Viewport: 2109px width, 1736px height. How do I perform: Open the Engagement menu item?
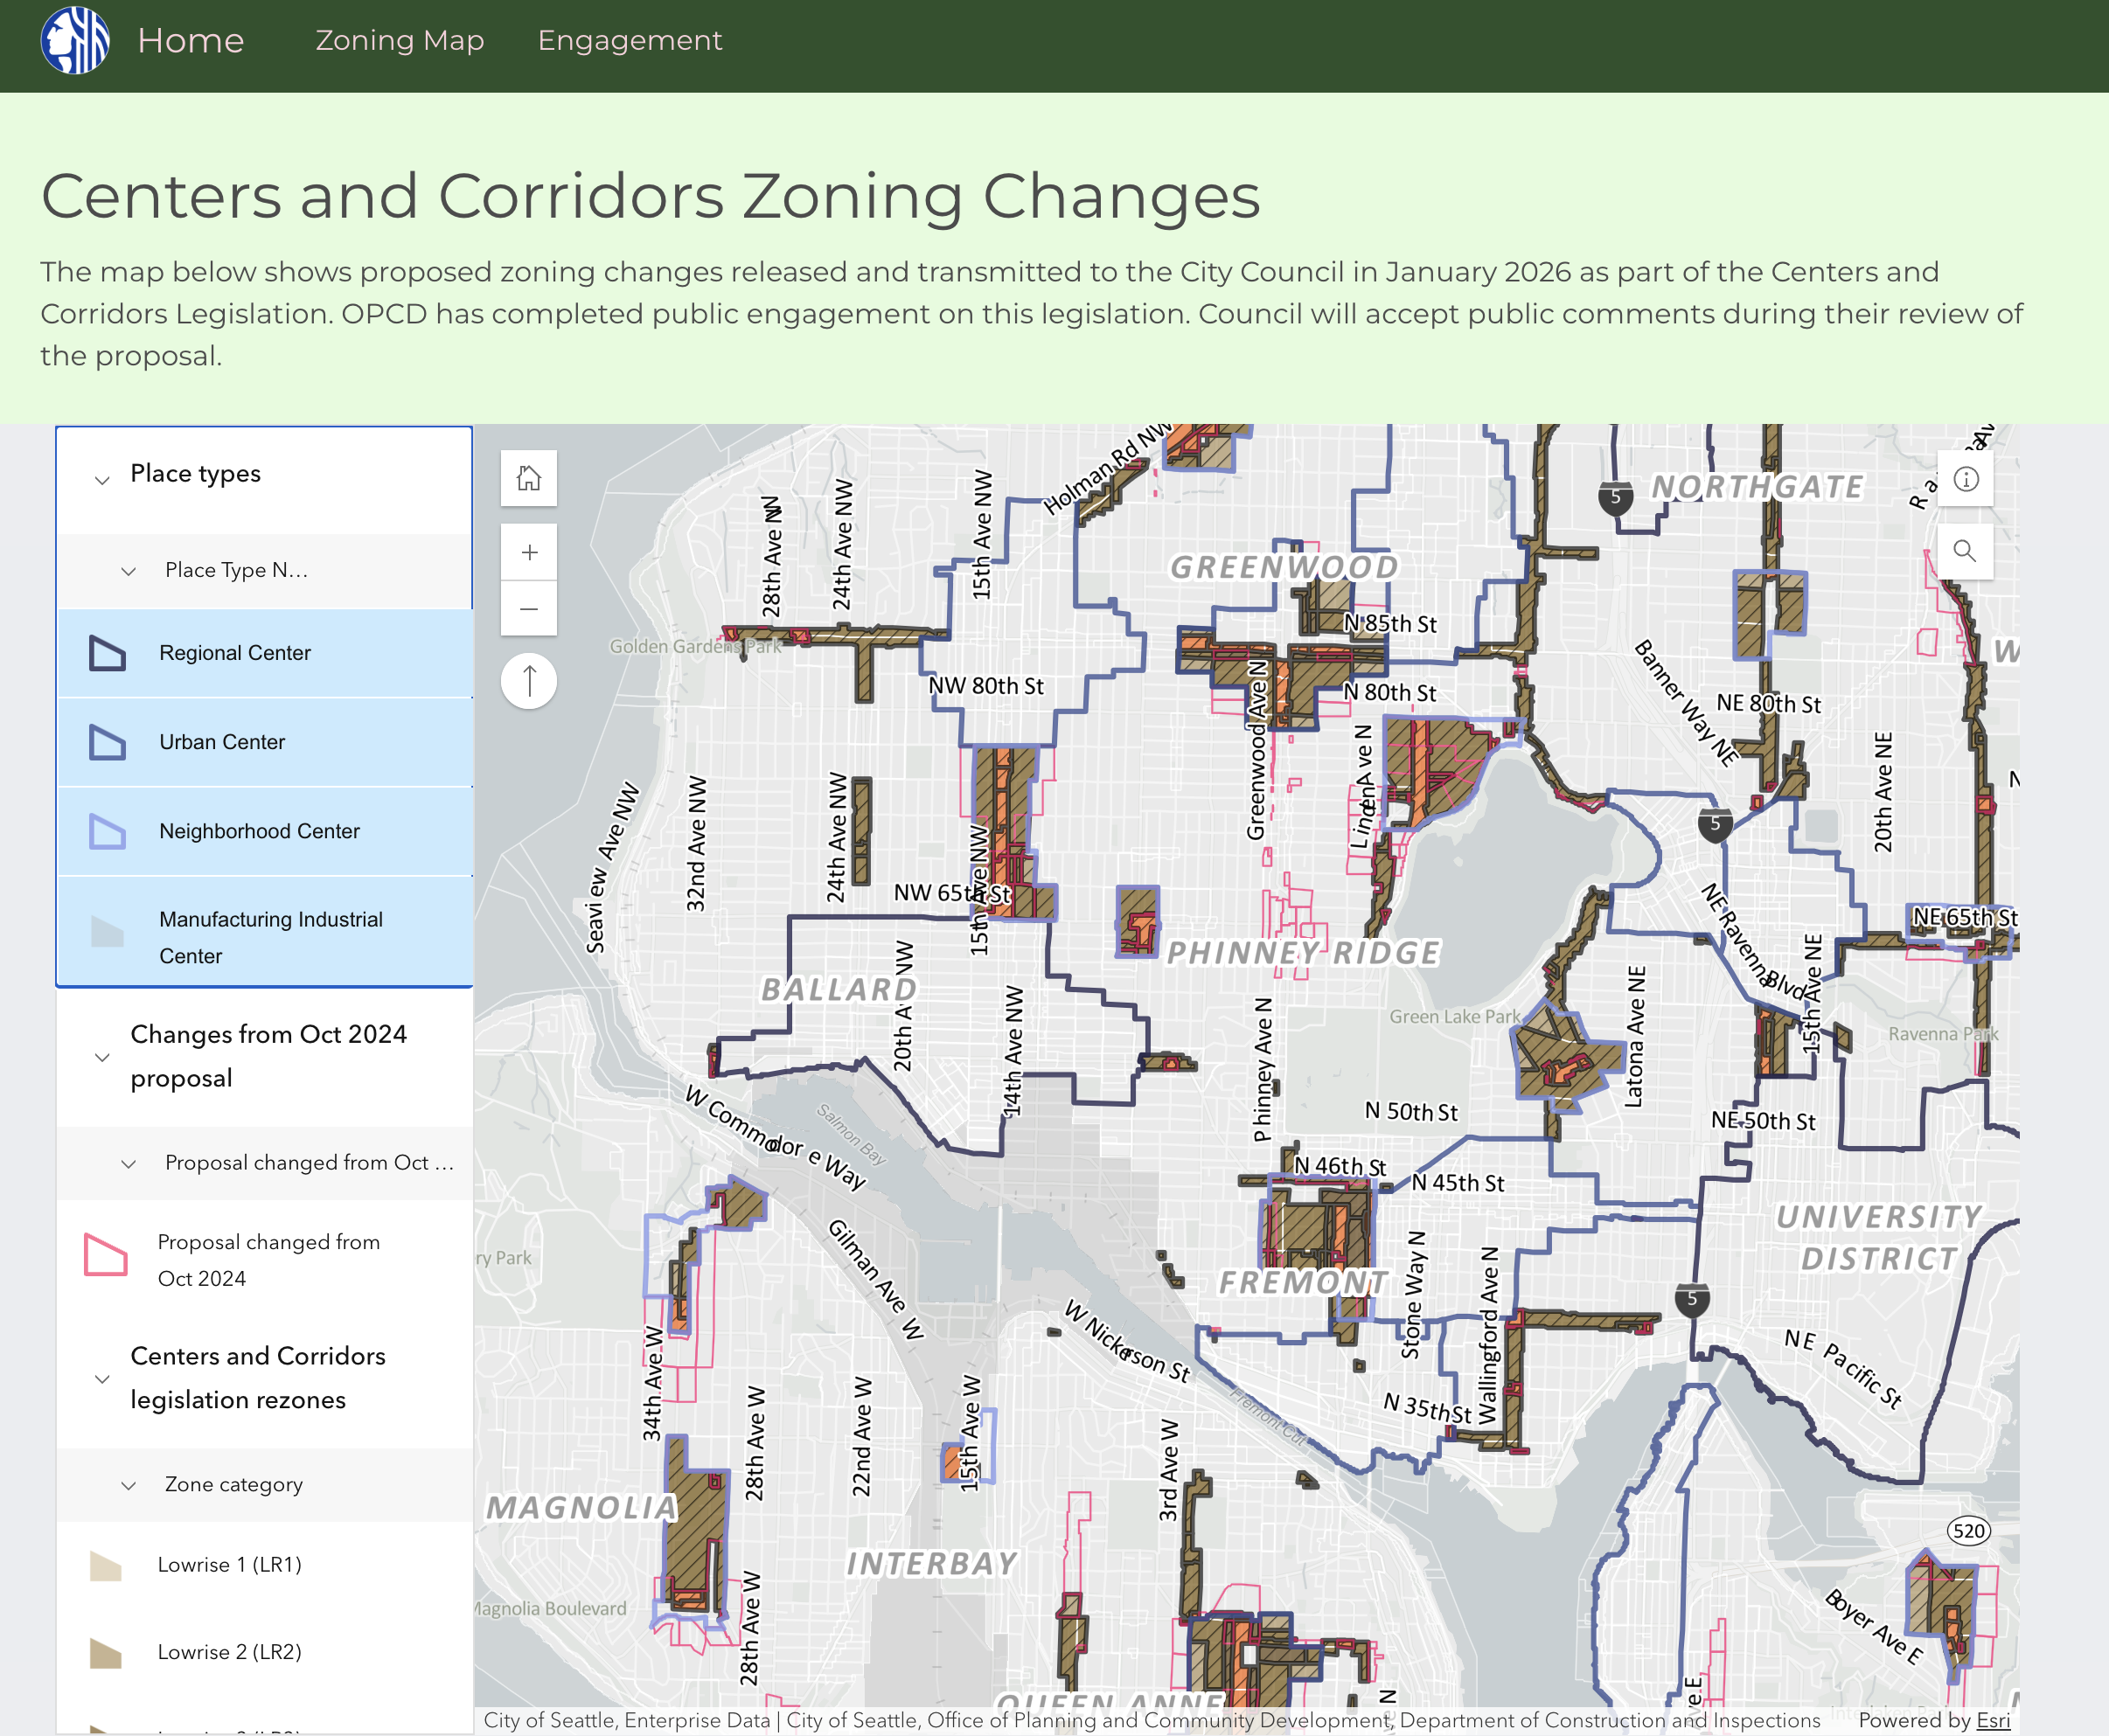pos(630,40)
